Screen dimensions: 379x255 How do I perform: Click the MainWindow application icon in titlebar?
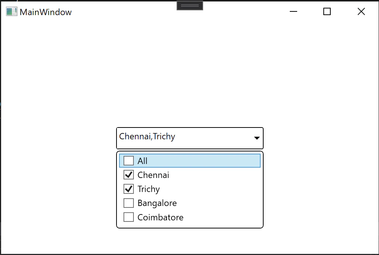11,11
